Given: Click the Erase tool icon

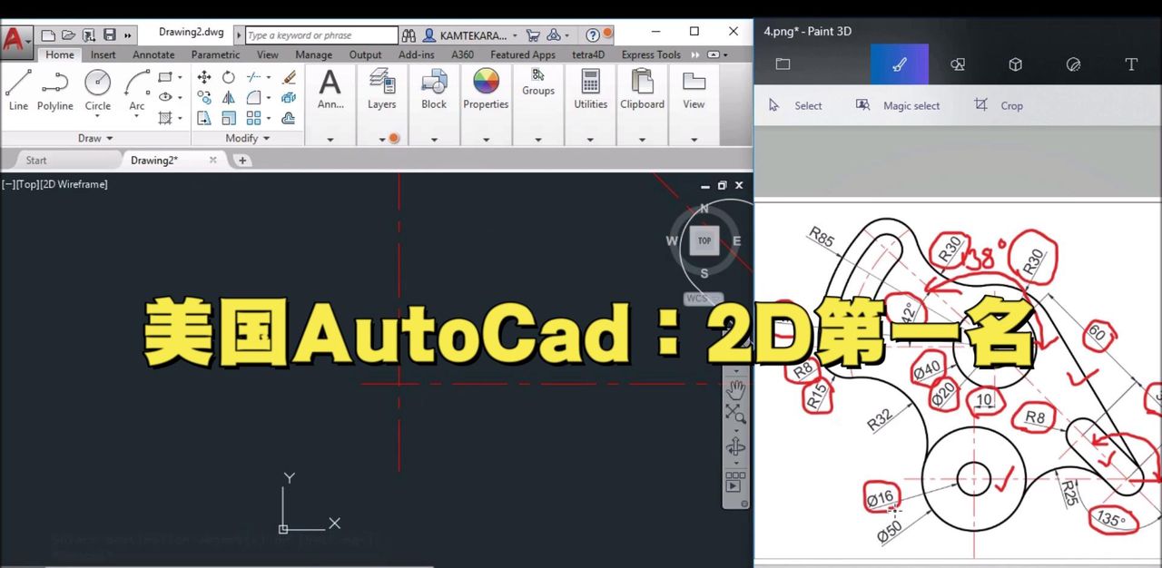Looking at the screenshot, I should click(289, 77).
